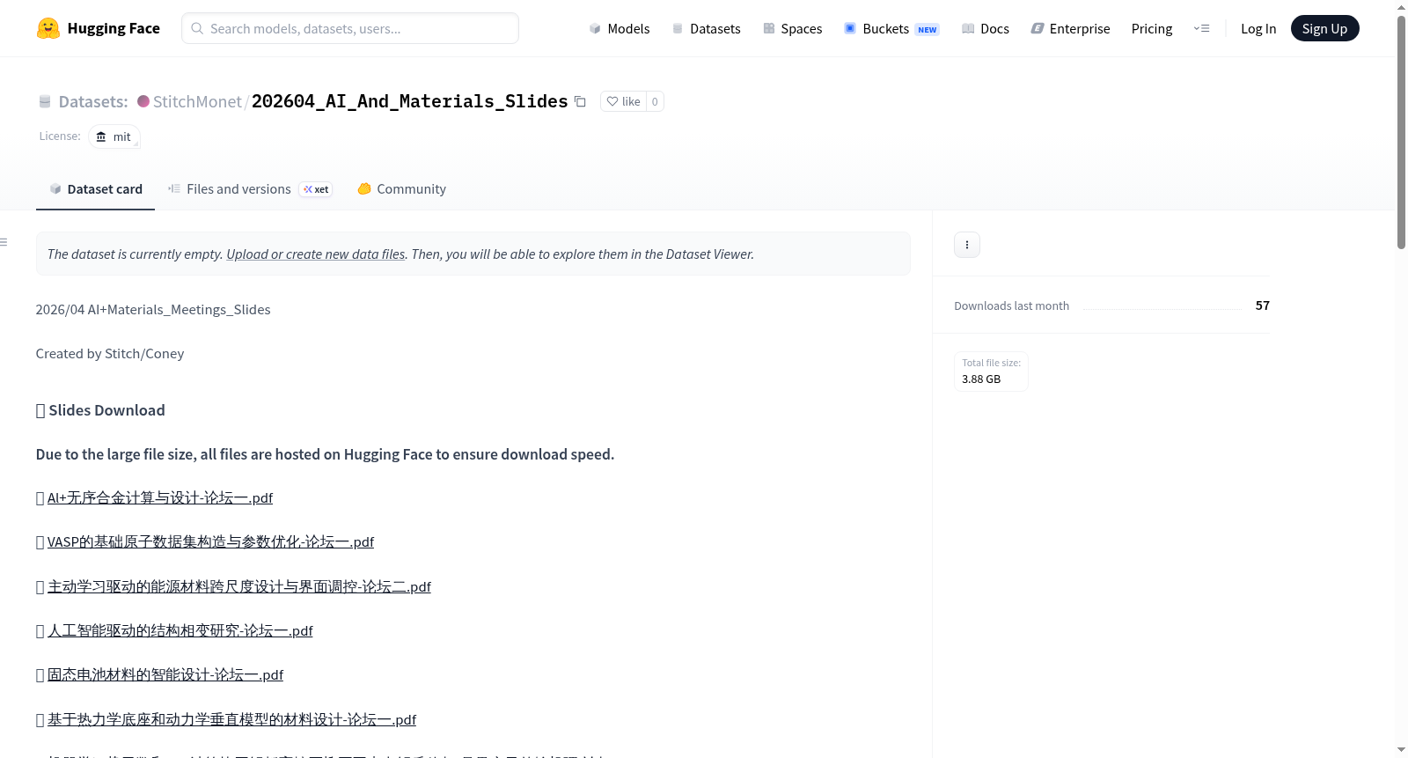Open 基于热力学底座和动力学垂直模型的材料设计-论坛一.pdf
The image size is (1408, 758).
tap(231, 719)
